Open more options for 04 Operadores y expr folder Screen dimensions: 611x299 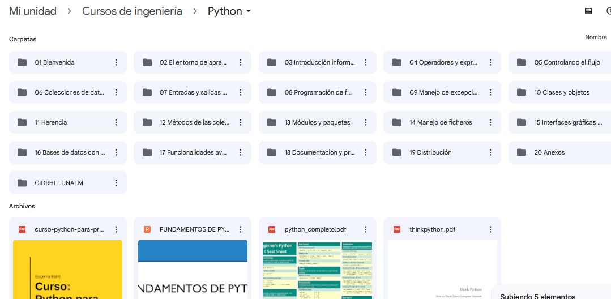pos(490,62)
